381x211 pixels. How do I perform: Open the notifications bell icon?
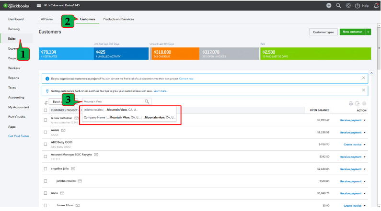pyautogui.click(x=376, y=6)
